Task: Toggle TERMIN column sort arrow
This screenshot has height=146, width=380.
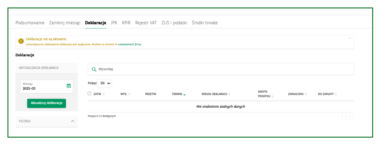Action: pyautogui.click(x=184, y=94)
